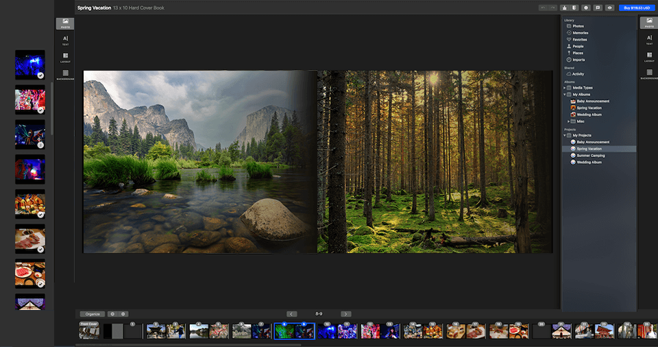Open the comment bubble icon in the toolbar
658x347 pixels.
pyautogui.click(x=598, y=8)
